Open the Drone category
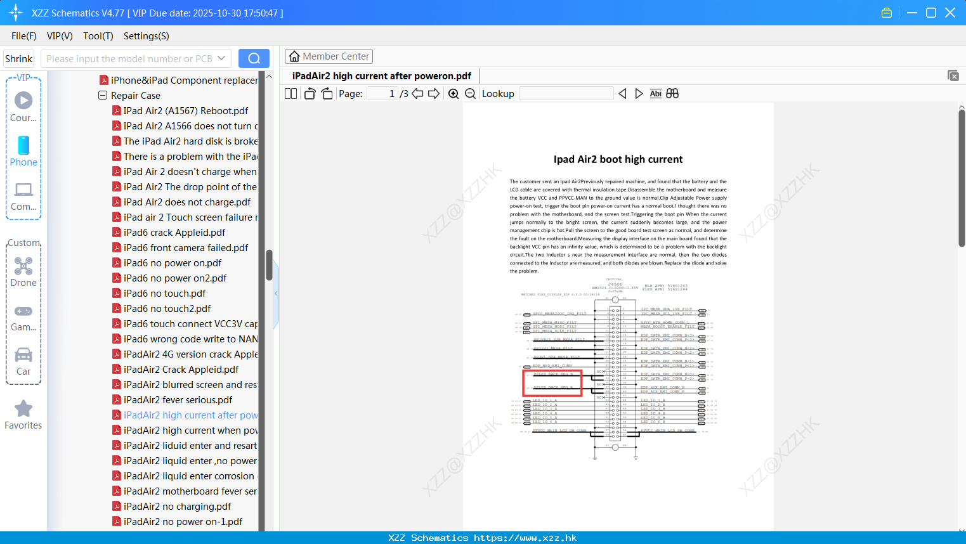 23,272
